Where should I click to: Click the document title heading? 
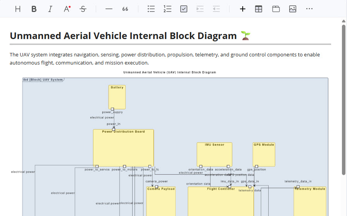[123, 36]
